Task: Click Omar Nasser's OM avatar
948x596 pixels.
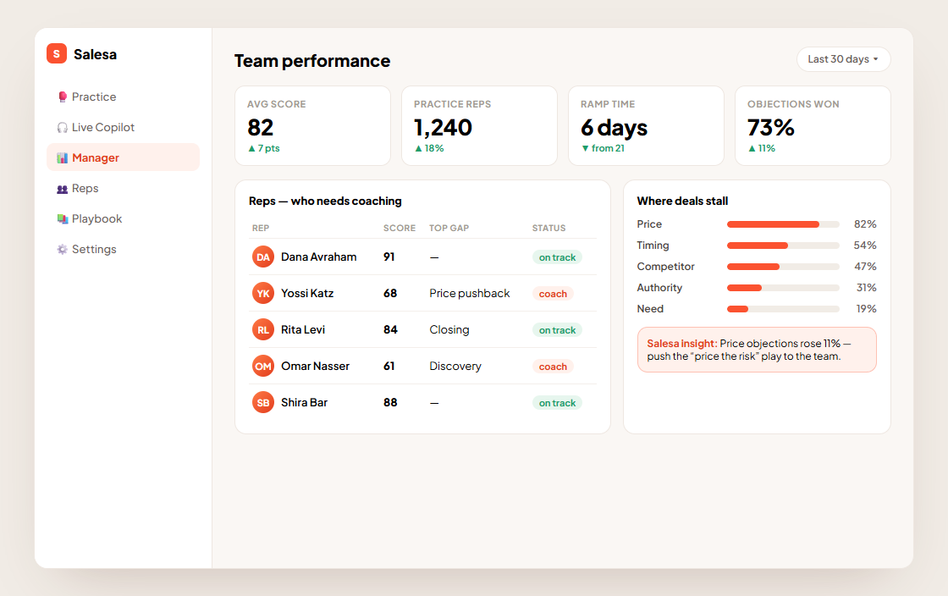Action: point(263,366)
